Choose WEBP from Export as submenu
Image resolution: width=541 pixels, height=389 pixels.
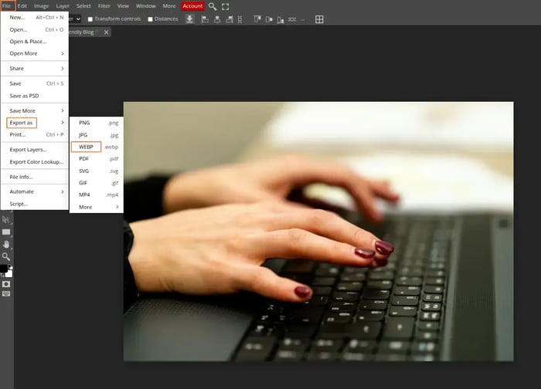(86, 147)
